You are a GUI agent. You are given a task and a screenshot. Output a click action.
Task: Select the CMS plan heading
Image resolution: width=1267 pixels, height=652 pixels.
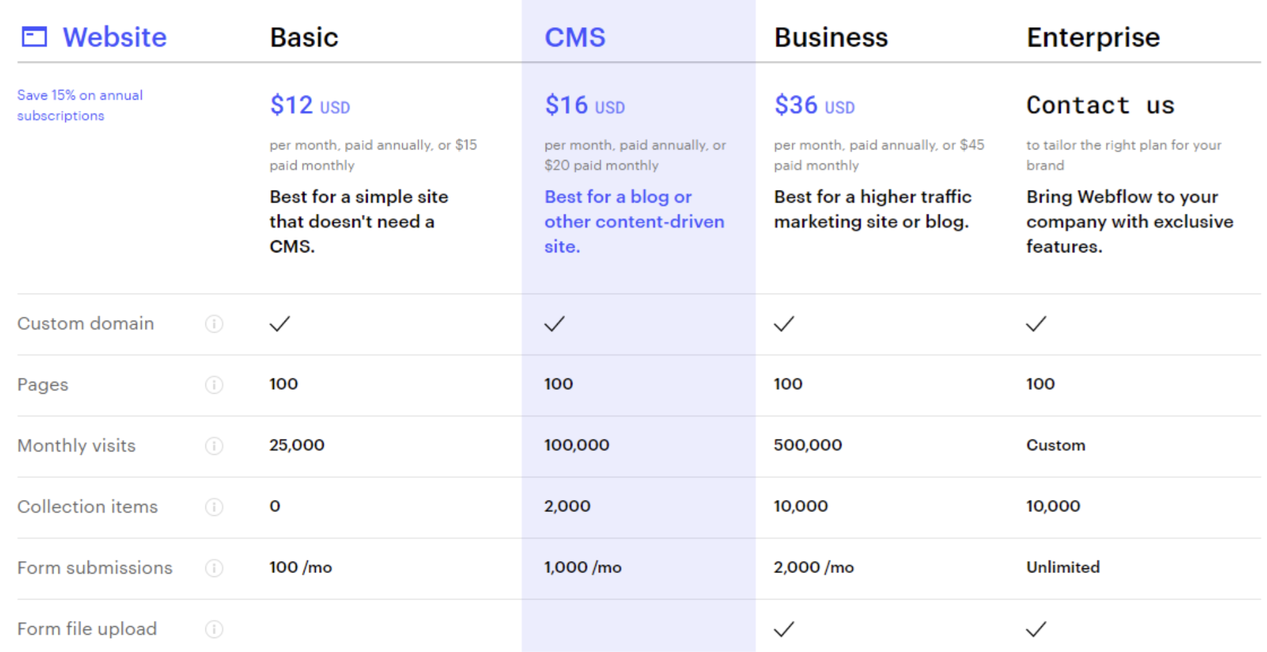575,38
